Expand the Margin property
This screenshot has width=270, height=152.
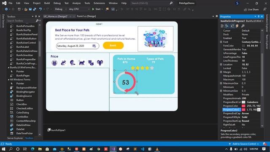coord(221,72)
